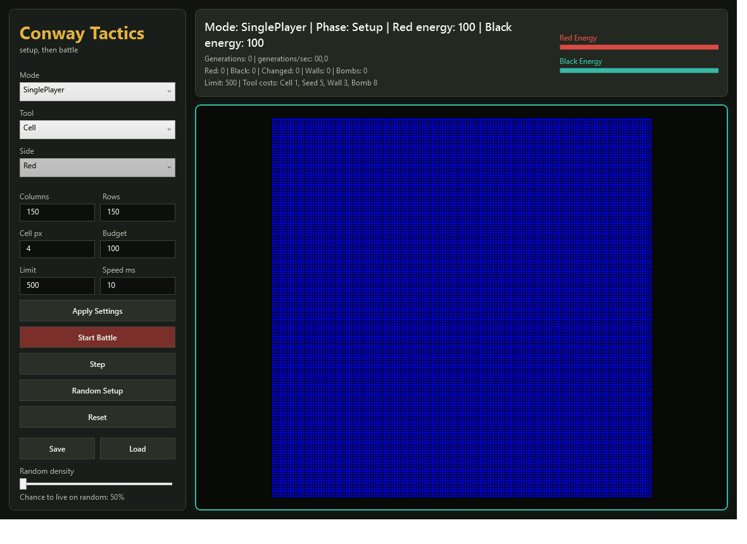The width and height of the screenshot is (747, 544).
Task: Click the Budget input field
Action: 137,249
